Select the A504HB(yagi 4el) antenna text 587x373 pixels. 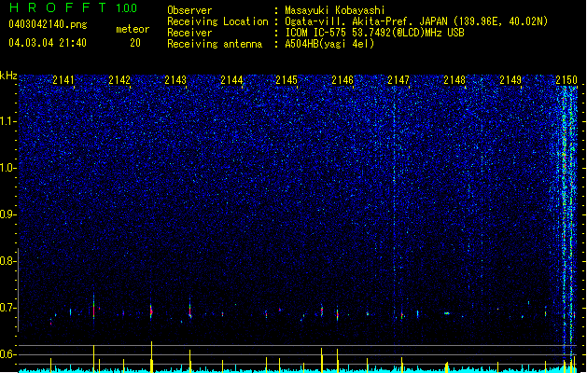click(x=329, y=44)
